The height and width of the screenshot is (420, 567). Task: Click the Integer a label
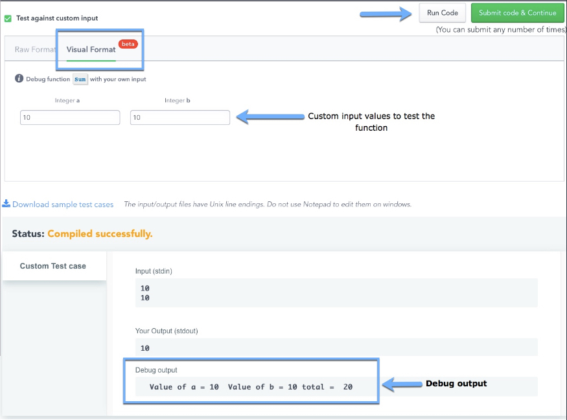point(67,100)
